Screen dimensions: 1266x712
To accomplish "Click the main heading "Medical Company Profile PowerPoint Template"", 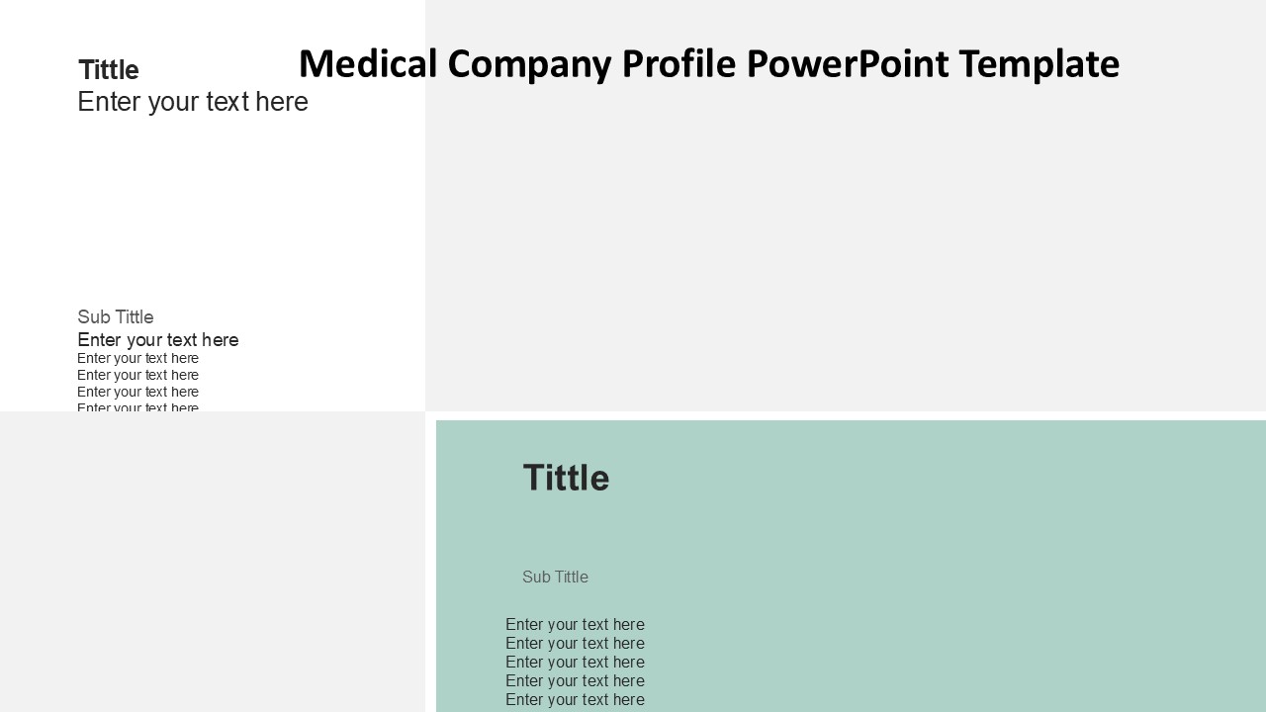I will pyautogui.click(x=708, y=64).
